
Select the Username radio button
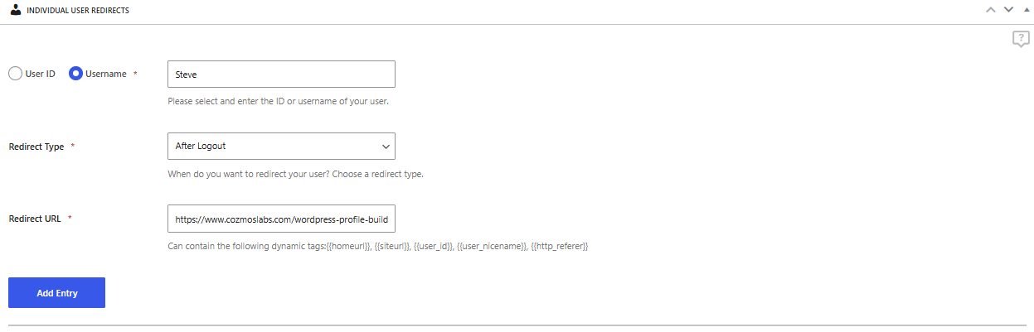pos(75,74)
